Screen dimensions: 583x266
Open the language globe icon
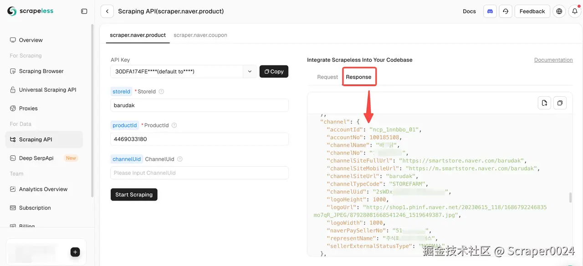pyautogui.click(x=559, y=11)
